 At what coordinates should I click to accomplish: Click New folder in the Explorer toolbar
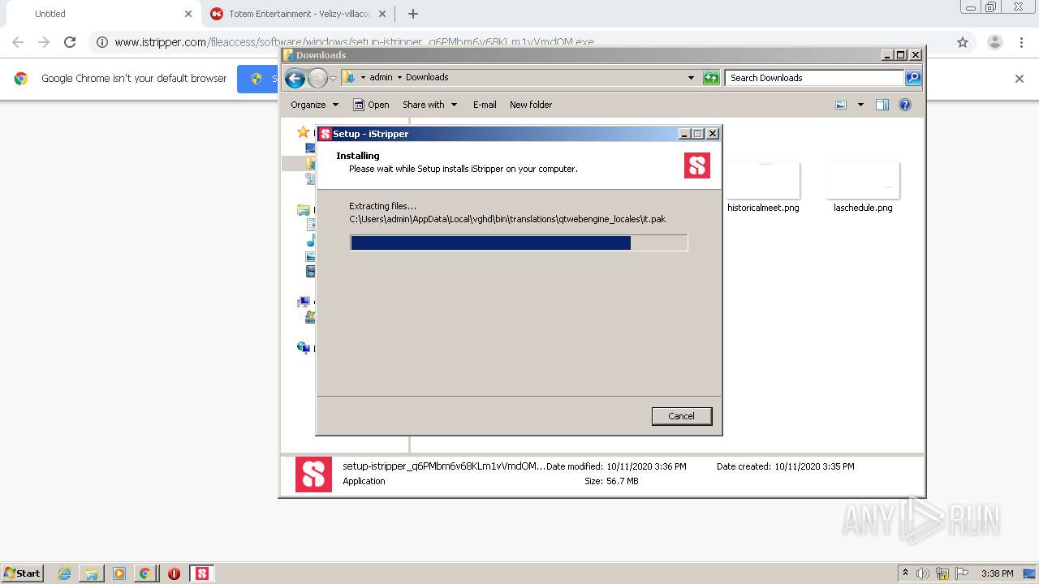tap(531, 105)
